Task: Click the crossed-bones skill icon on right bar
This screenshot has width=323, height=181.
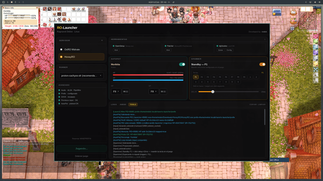Action: 315,69
